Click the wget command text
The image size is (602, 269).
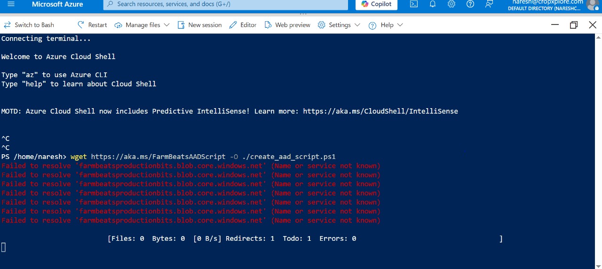[79, 157]
